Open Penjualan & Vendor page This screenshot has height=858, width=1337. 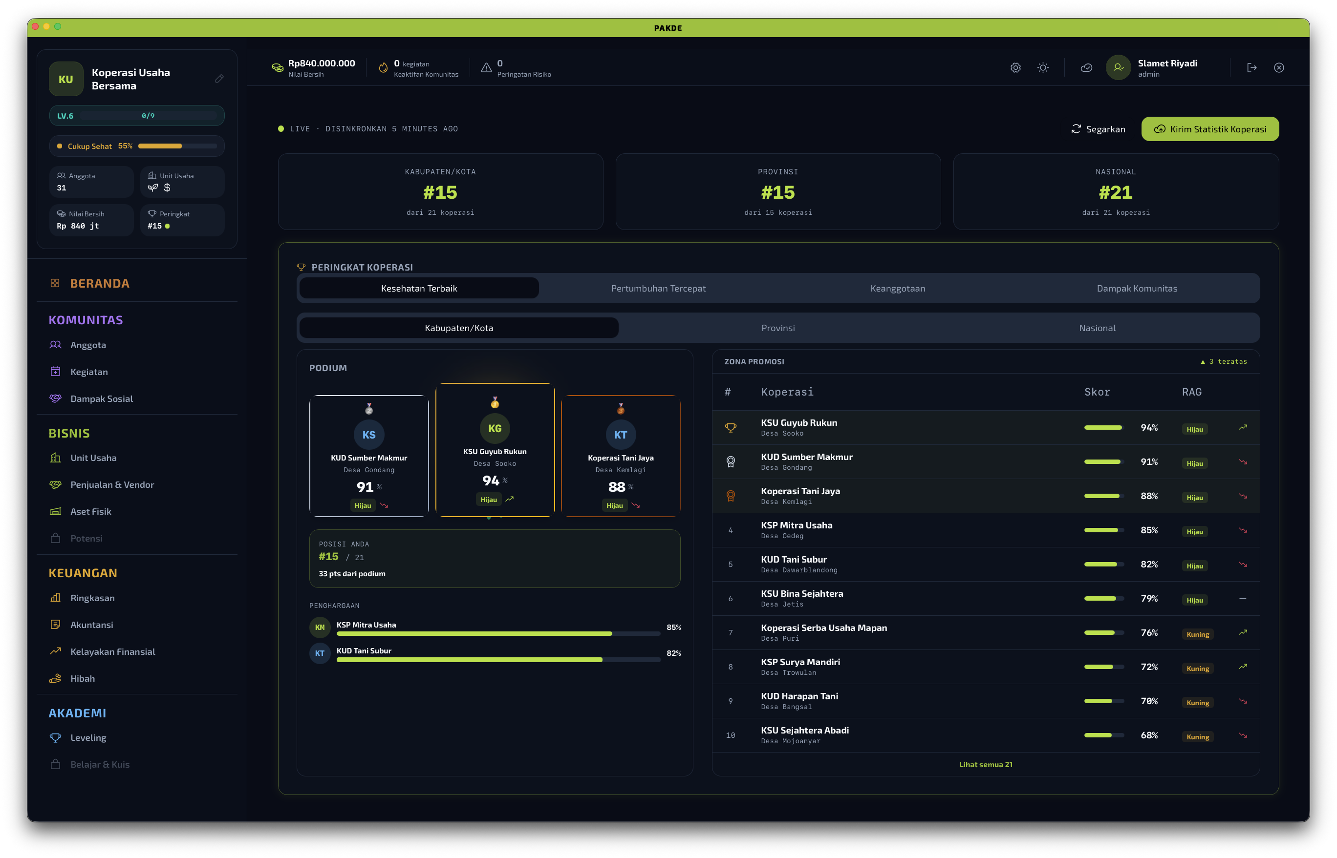[137, 485]
